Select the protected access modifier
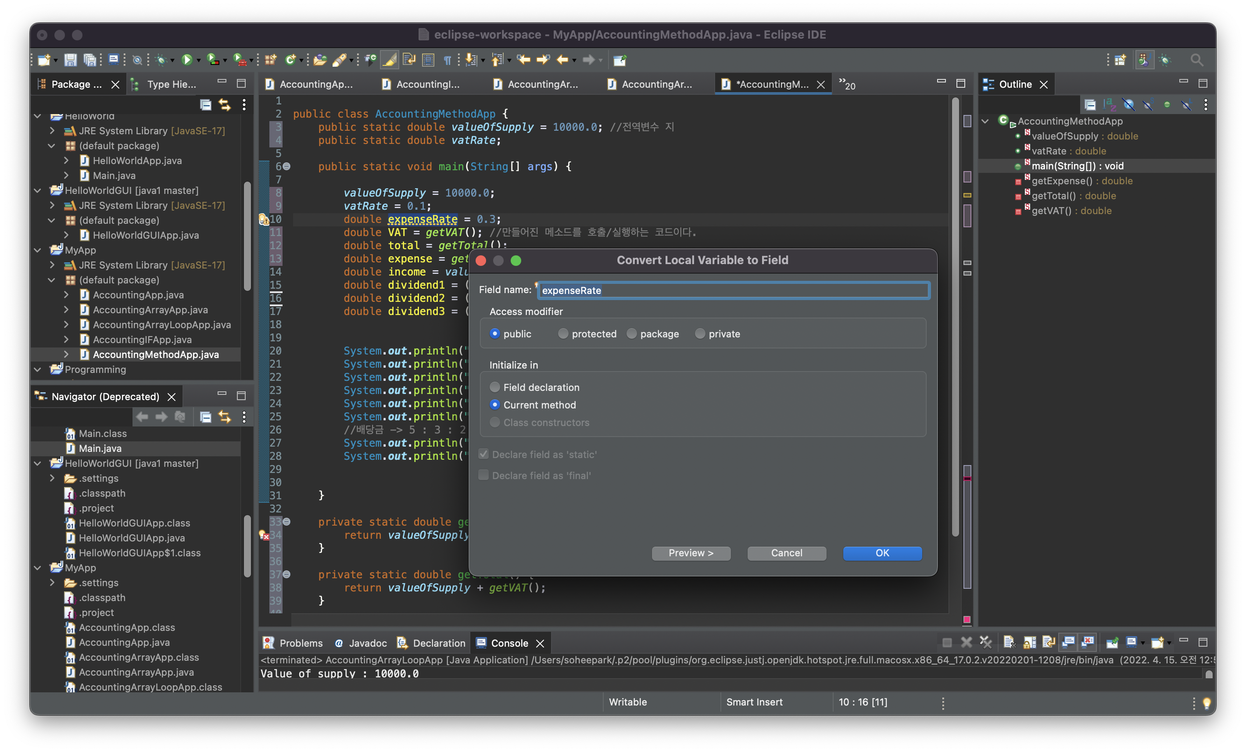The width and height of the screenshot is (1246, 752). [x=563, y=334]
